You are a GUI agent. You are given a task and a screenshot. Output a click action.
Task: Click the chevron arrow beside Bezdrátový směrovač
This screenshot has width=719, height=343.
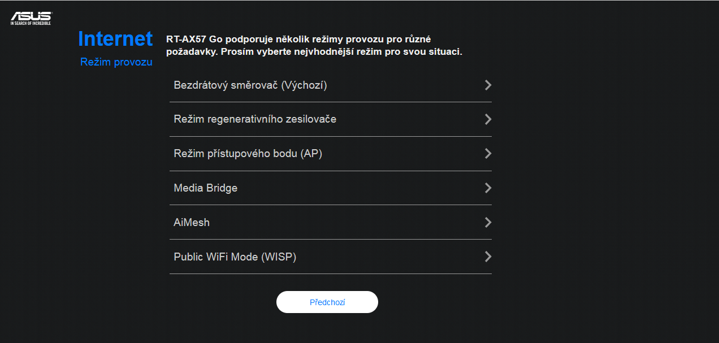click(488, 85)
